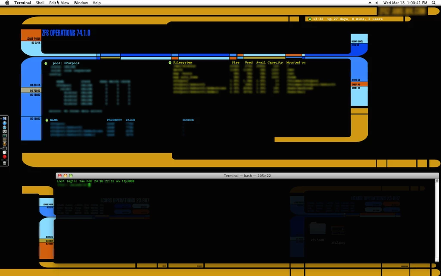
Task: Click the white papers dock icon
Action: point(4,153)
